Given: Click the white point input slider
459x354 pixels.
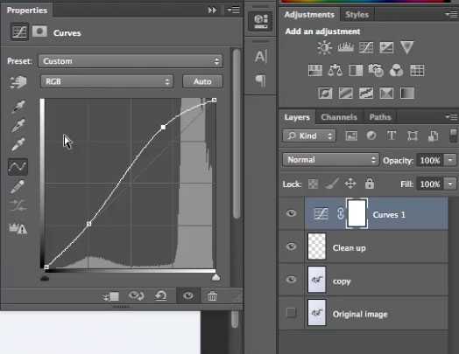Looking at the screenshot, I should [215, 277].
